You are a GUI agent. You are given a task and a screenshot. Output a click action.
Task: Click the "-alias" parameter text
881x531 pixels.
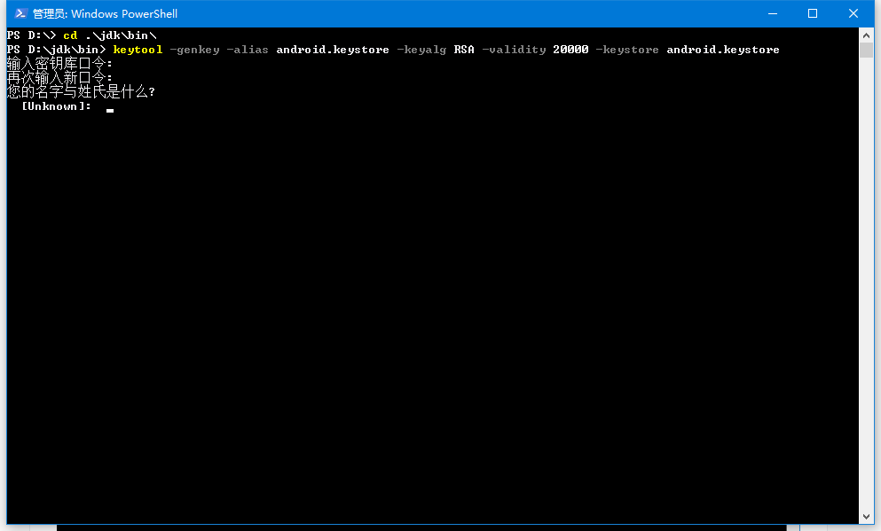pos(248,50)
